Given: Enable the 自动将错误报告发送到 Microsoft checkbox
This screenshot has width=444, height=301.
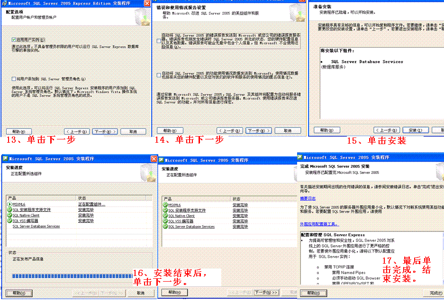Looking at the screenshot, I should point(159,41).
